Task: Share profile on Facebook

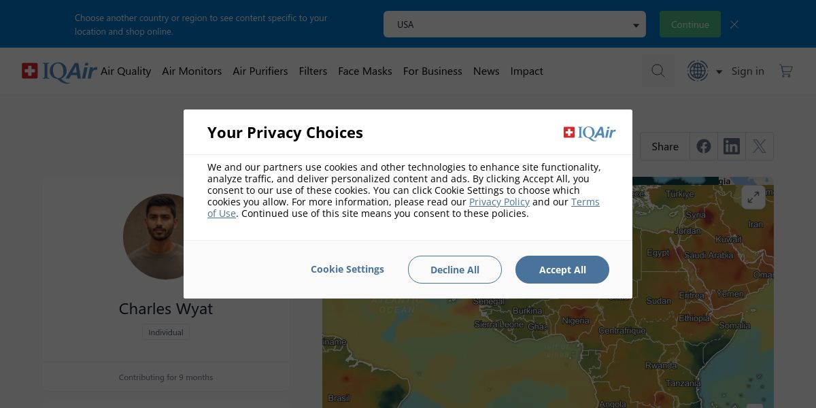Action: pos(704,146)
